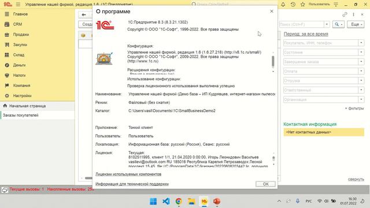This screenshot has height=208, width=370.
Task: Open the three-dot more options icon
Action: [x=353, y=14]
